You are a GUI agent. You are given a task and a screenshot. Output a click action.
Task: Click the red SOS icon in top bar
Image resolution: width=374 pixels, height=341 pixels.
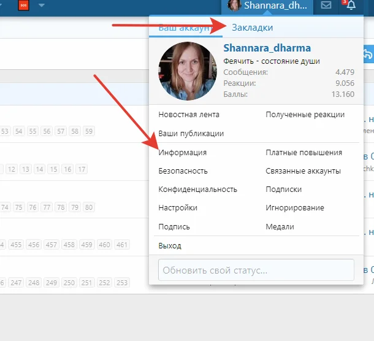[24, 6]
